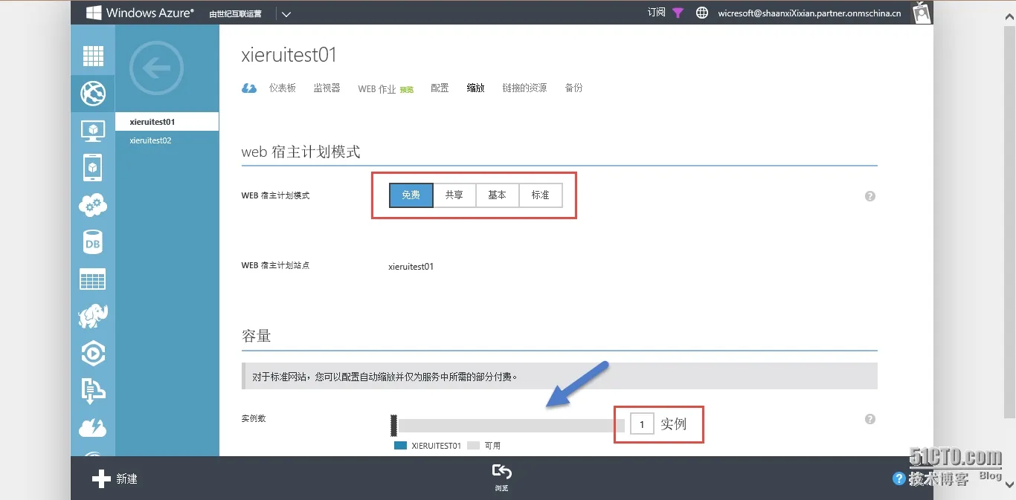The height and width of the screenshot is (500, 1016).
Task: Switch to the 缩放 tab
Action: [475, 88]
